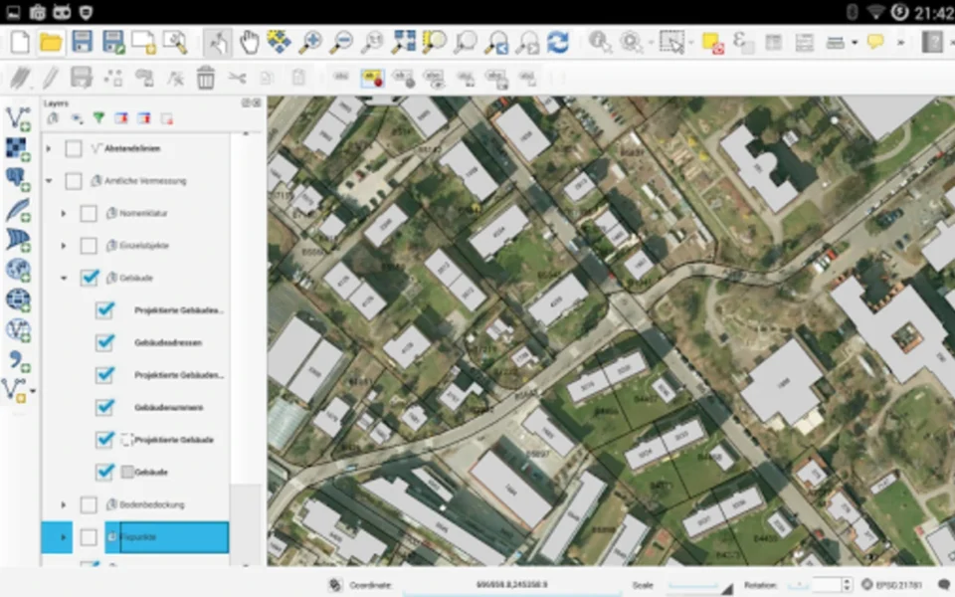Open the Field Calculator abacus icon
The height and width of the screenshot is (597, 955).
click(805, 42)
